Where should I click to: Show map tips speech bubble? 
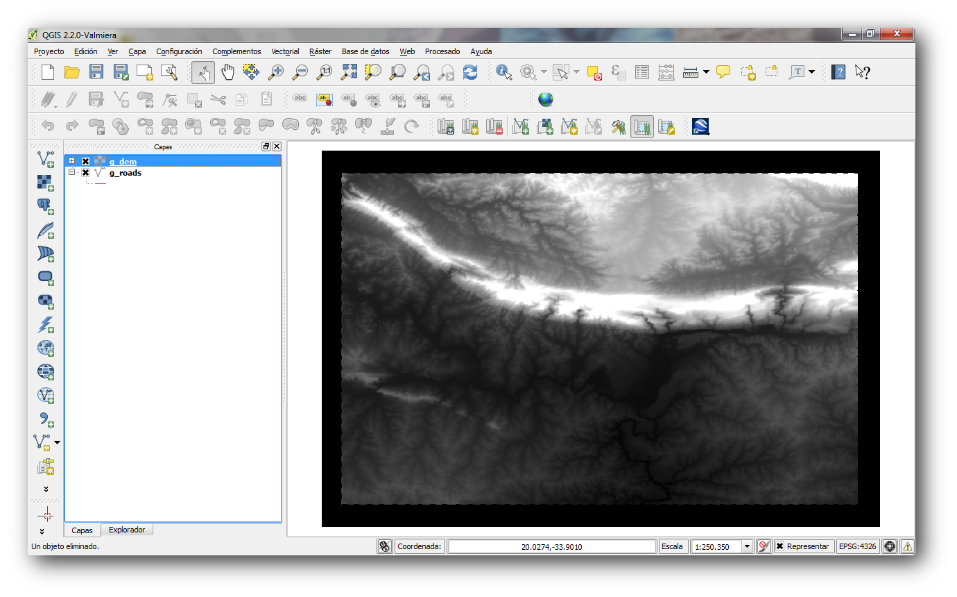coord(723,72)
